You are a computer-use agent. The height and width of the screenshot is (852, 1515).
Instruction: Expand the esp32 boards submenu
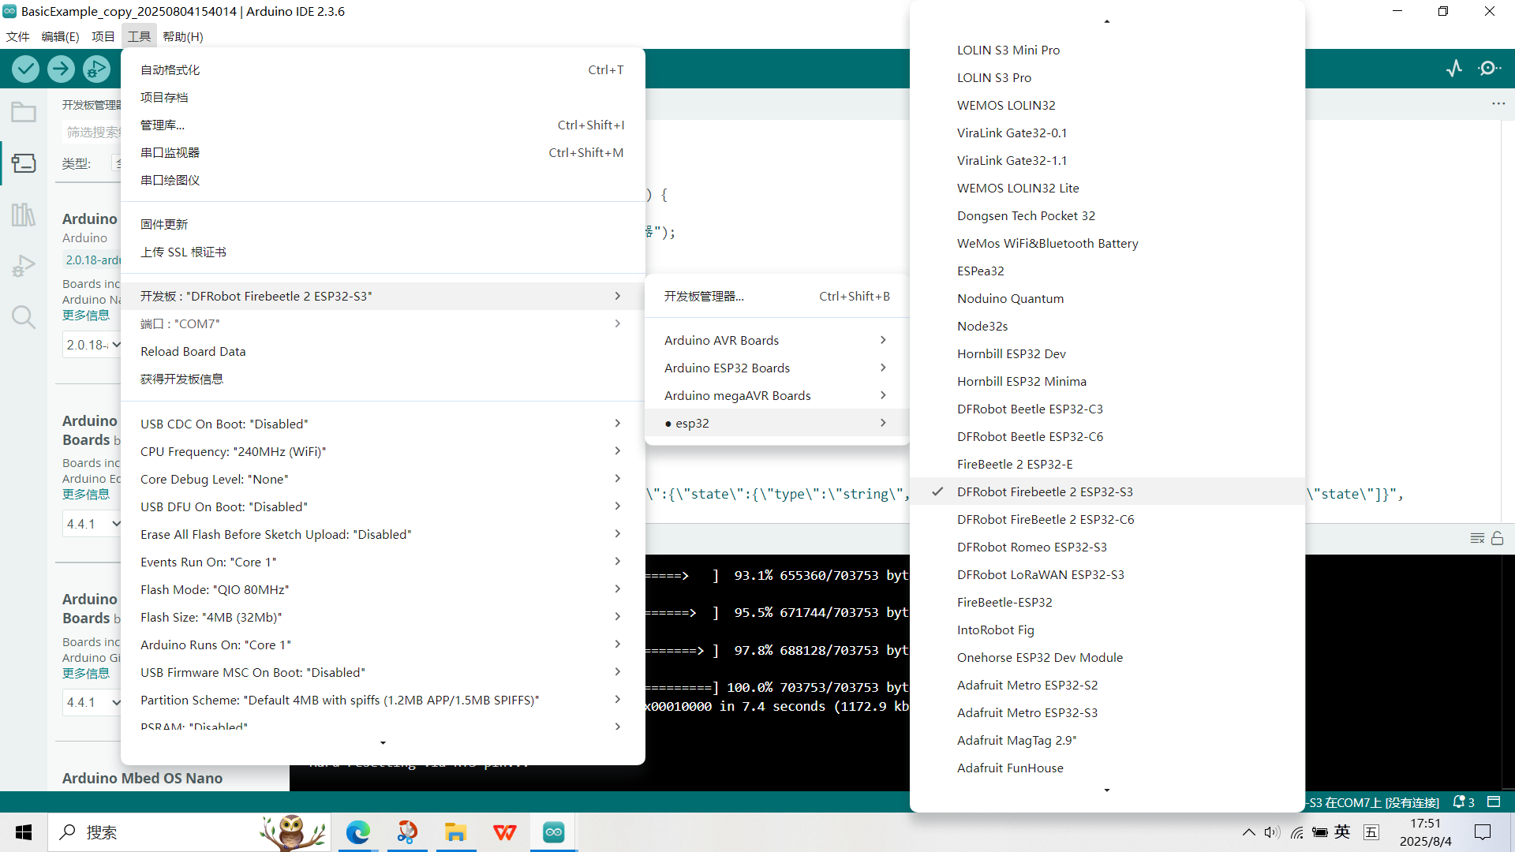pyautogui.click(x=777, y=423)
